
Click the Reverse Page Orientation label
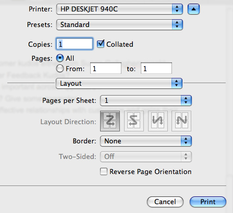(151, 172)
